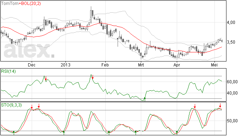
Task: Click the RSI green buy arrow in early March
Action: click(145, 99)
